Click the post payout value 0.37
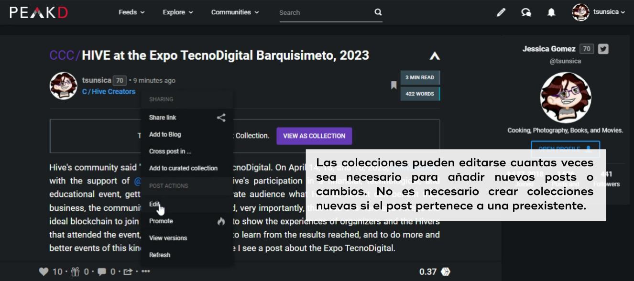This screenshot has height=281, width=634. (x=428, y=272)
